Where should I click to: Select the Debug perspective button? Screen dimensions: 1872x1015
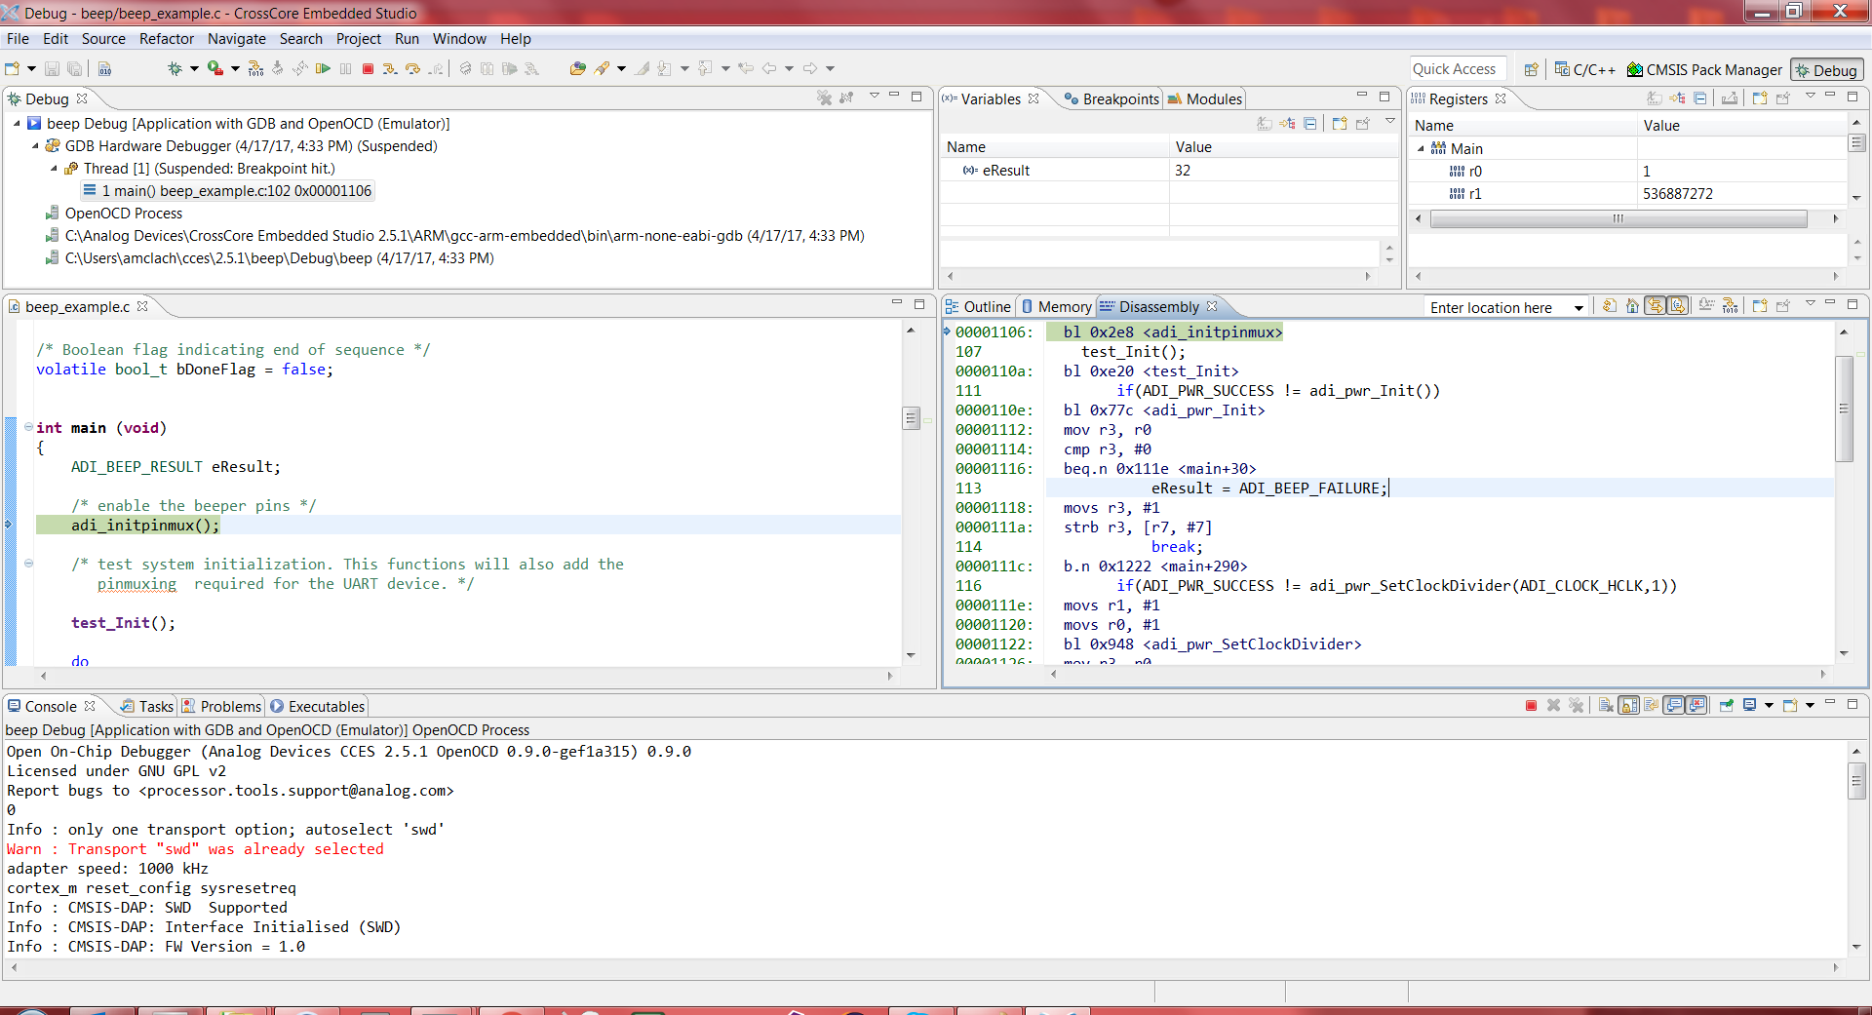pyautogui.click(x=1827, y=70)
